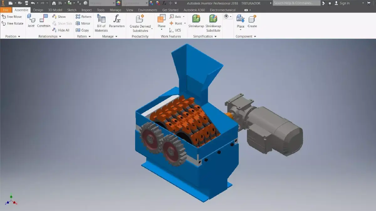Open the Material combo box

coord(102,3)
